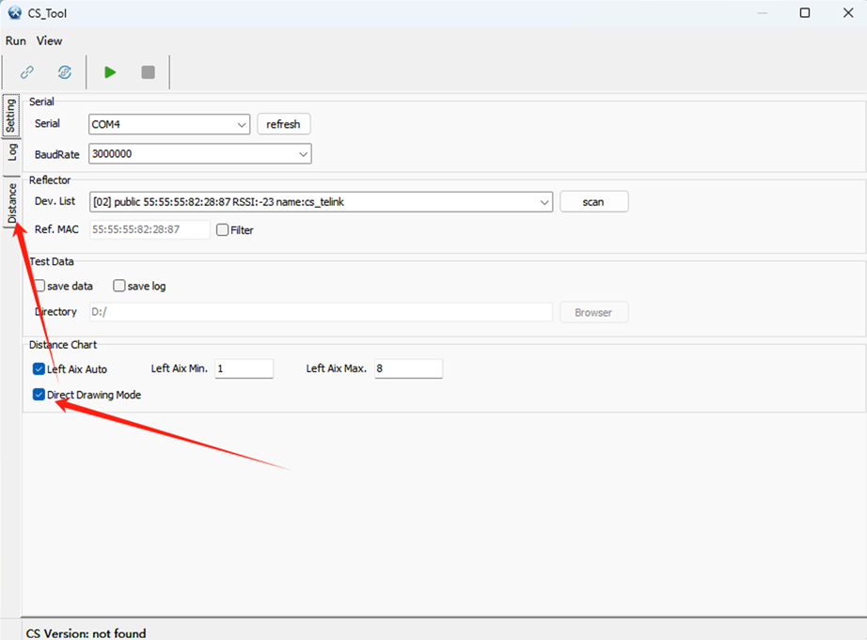This screenshot has height=640, width=867.
Task: Open the View menu
Action: [49, 40]
